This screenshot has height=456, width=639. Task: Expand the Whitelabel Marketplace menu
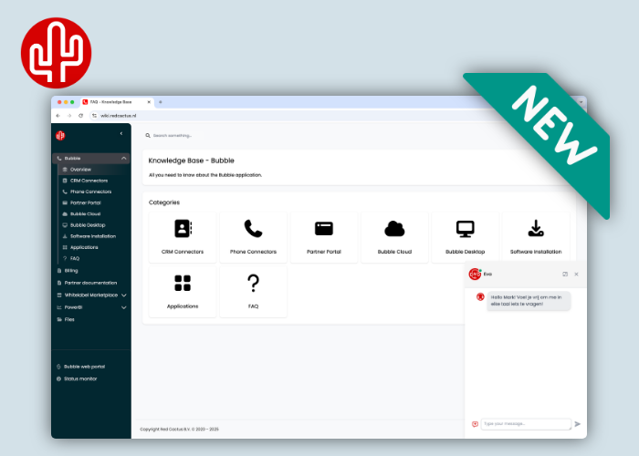tap(123, 295)
